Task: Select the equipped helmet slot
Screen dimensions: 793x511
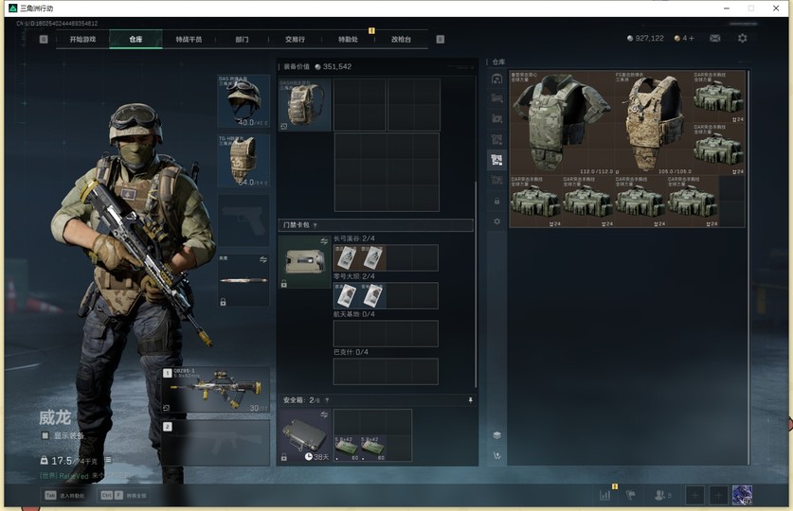Action: point(243,101)
